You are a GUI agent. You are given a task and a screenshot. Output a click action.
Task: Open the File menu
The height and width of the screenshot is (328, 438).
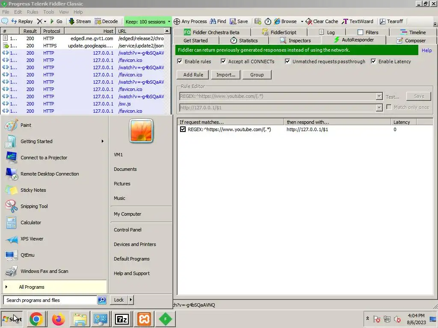point(6,12)
